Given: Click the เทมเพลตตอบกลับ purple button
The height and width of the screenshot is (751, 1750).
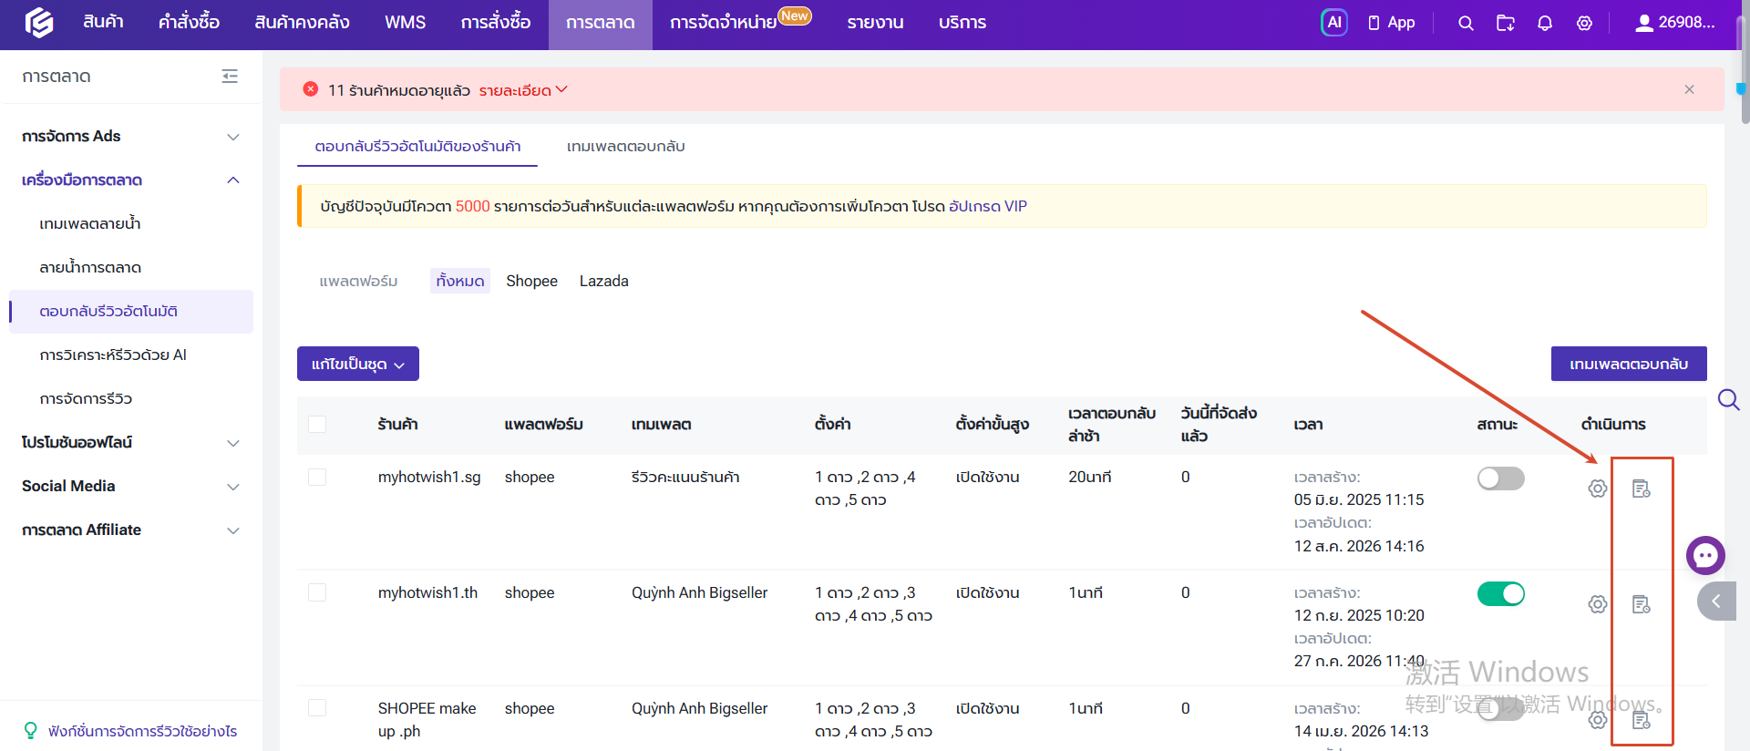Looking at the screenshot, I should point(1629,364).
